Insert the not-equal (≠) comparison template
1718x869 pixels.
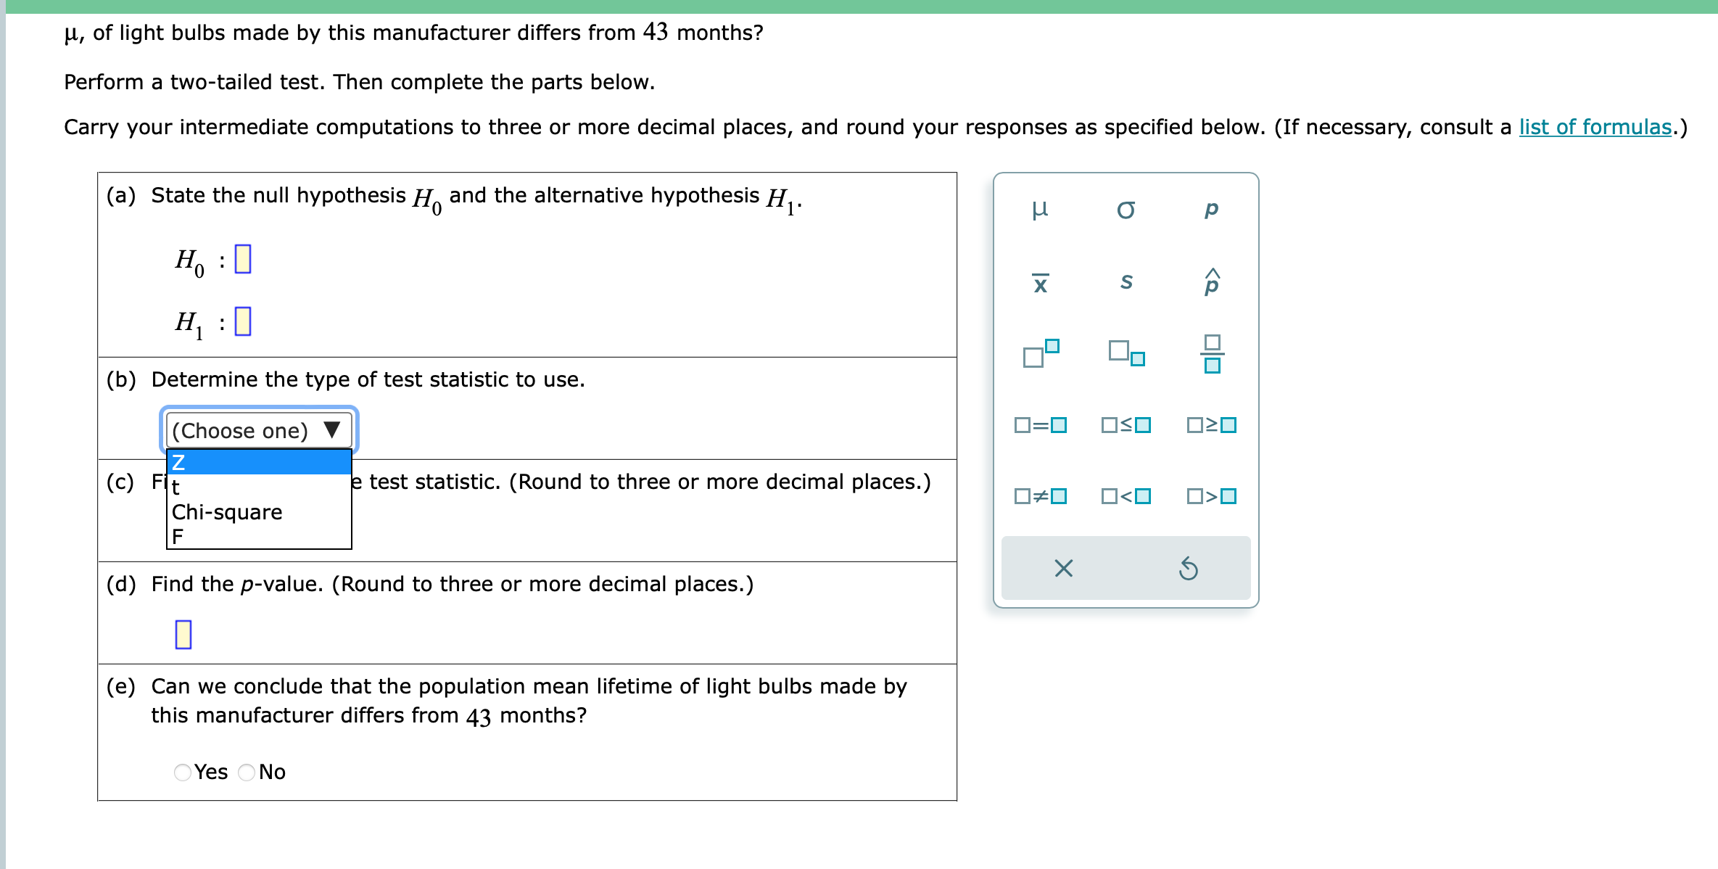[x=1040, y=496]
